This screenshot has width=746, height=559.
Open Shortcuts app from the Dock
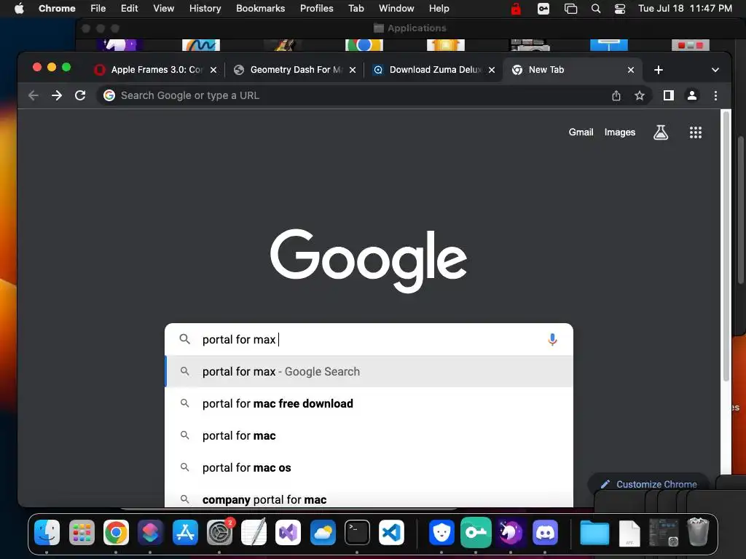pos(150,532)
